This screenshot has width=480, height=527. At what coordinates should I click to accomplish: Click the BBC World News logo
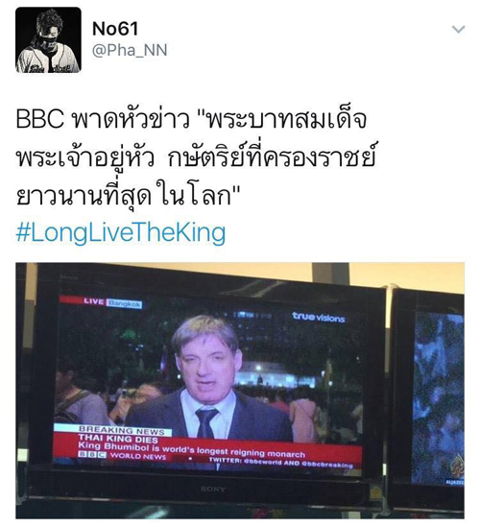122,456
